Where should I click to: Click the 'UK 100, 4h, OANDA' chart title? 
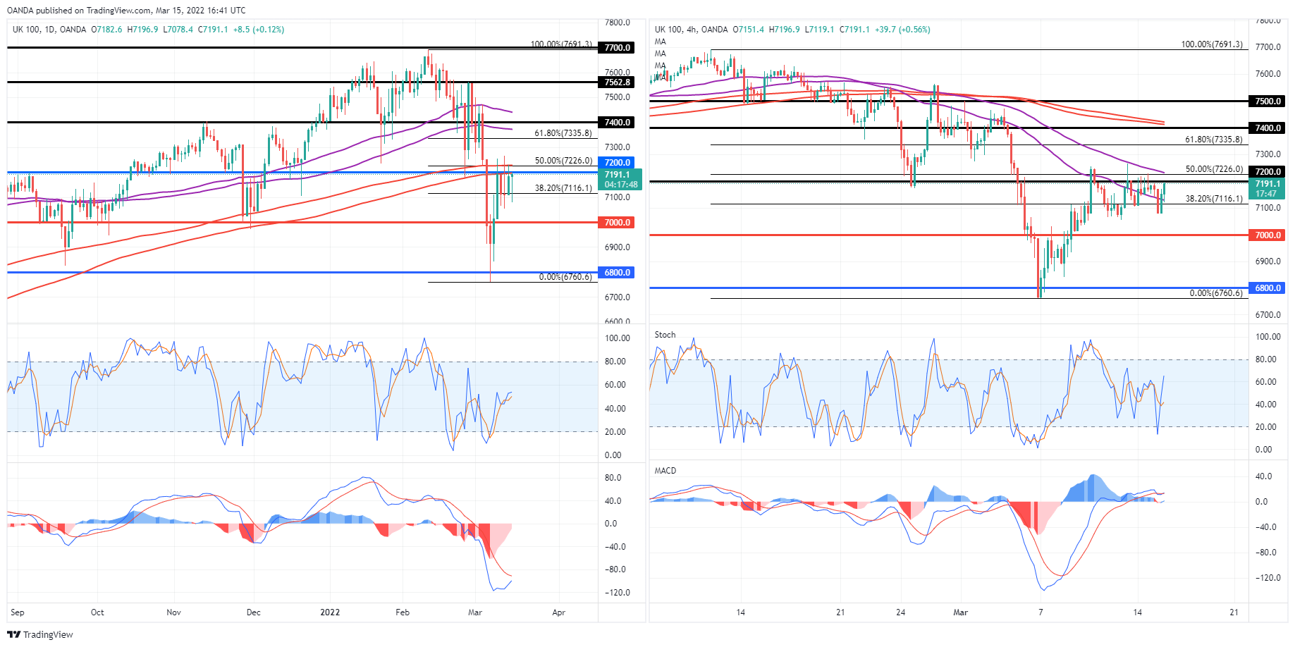tap(691, 30)
